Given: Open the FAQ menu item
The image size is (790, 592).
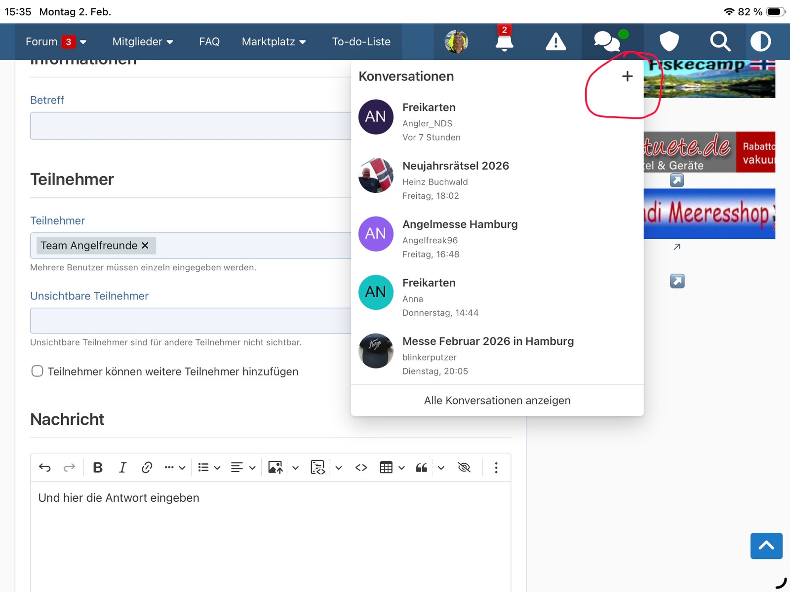Looking at the screenshot, I should coord(209,42).
